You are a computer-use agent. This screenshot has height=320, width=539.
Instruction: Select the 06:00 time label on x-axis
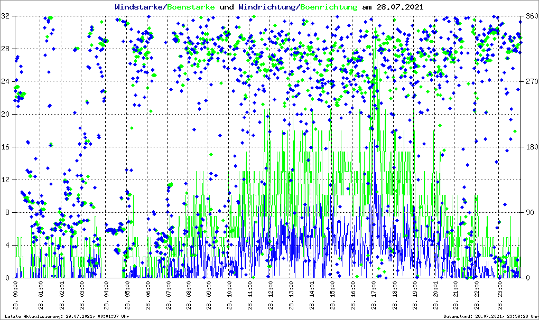point(148,297)
